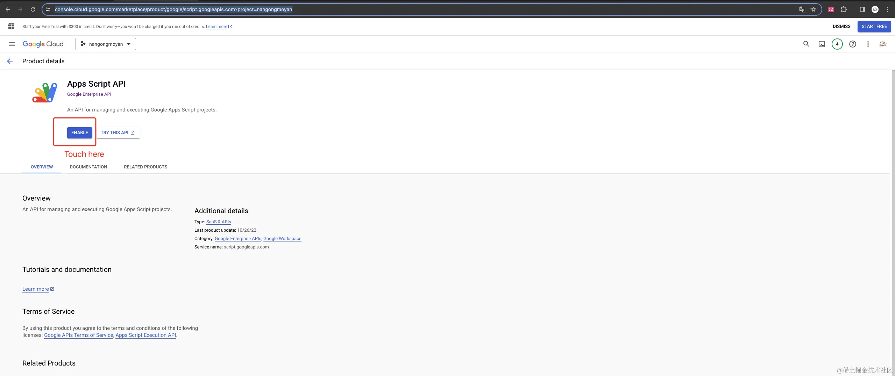Click the translate page icon in the address bar

pyautogui.click(x=802, y=9)
